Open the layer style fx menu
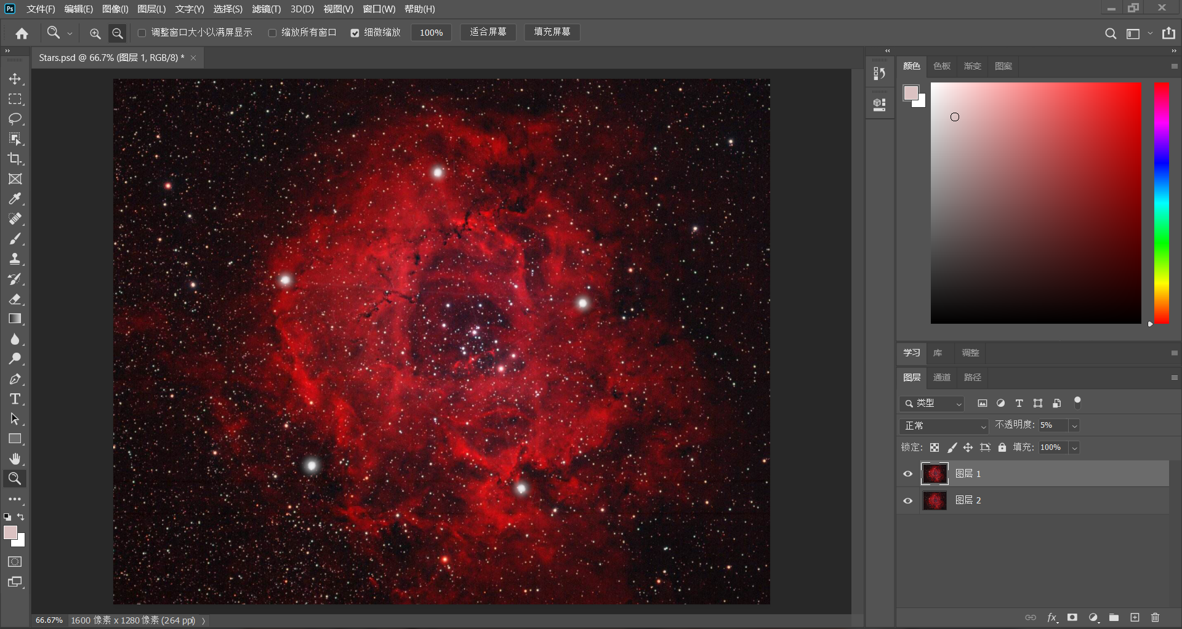1182x629 pixels. tap(1052, 617)
